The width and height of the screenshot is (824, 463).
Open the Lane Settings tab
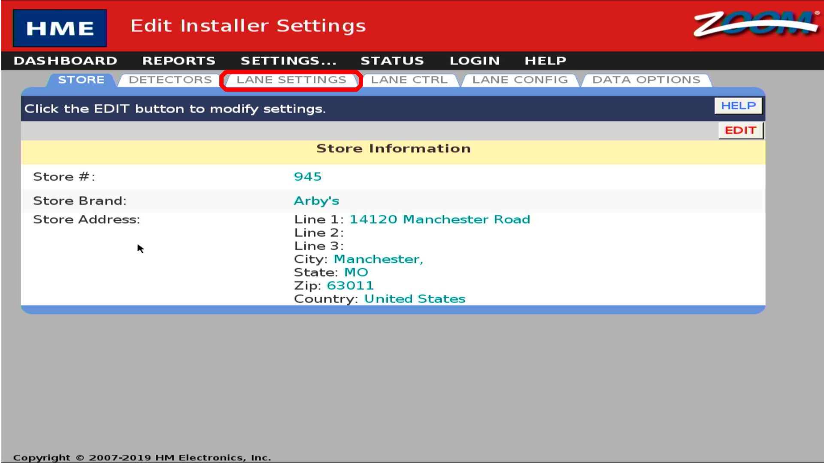coord(291,80)
